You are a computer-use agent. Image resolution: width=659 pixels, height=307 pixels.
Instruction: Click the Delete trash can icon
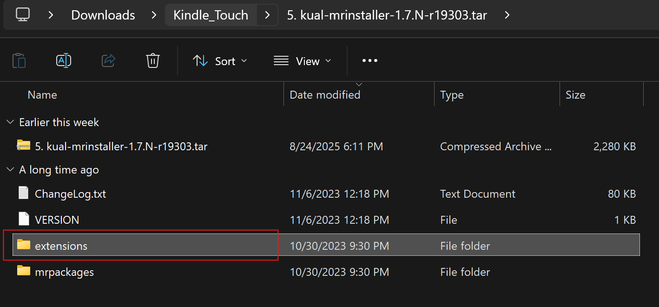153,61
